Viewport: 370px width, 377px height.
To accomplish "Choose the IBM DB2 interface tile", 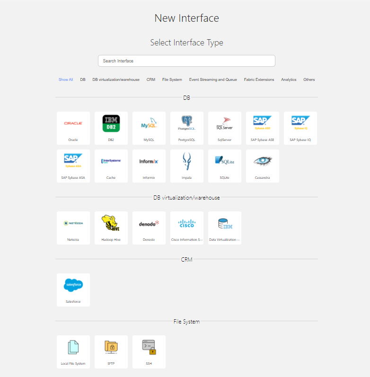I will [x=111, y=124].
